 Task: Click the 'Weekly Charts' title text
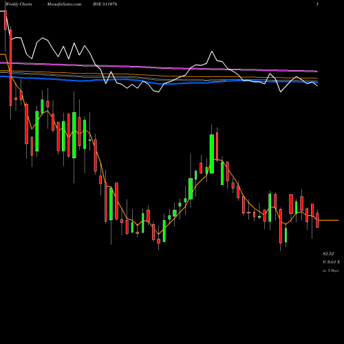coord(19,4)
